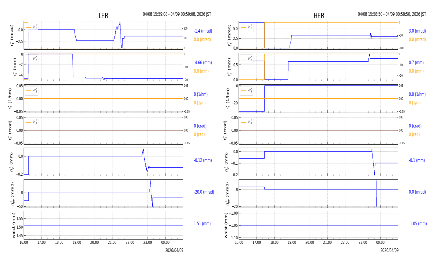Image resolution: width=430 pixels, height=263 pixels.
Task: Click the LER -20.0 (mrad) readout
Action: [204, 192]
